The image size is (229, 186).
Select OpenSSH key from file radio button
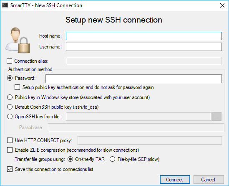10,117
